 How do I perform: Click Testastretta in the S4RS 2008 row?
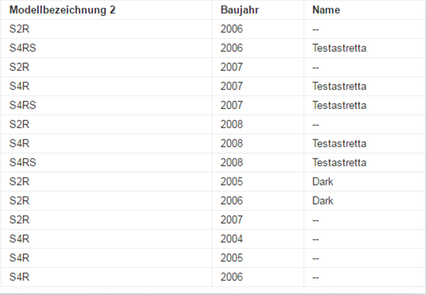click(339, 163)
